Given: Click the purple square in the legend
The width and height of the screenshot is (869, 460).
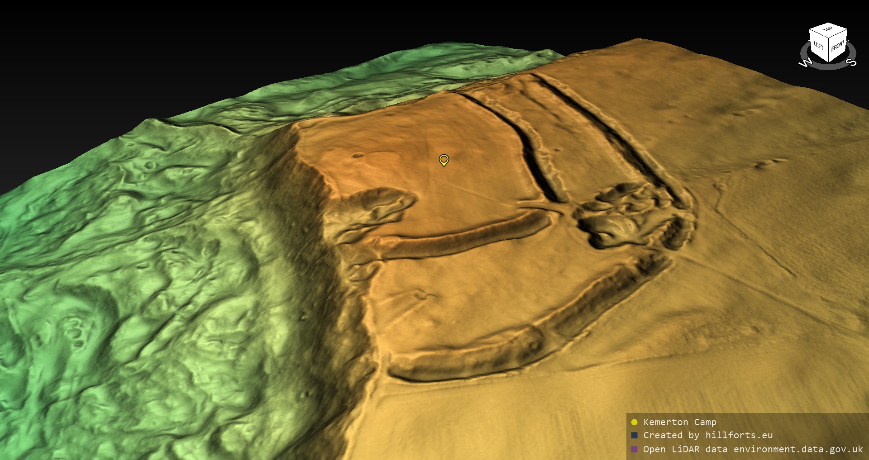Looking at the screenshot, I should [634, 449].
